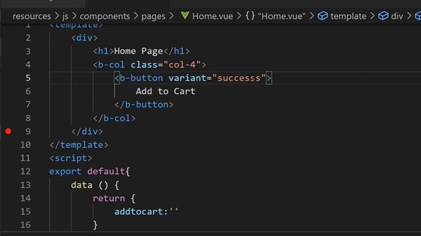Expand chevron after Home.vue file breadcrumb

(x=239, y=16)
